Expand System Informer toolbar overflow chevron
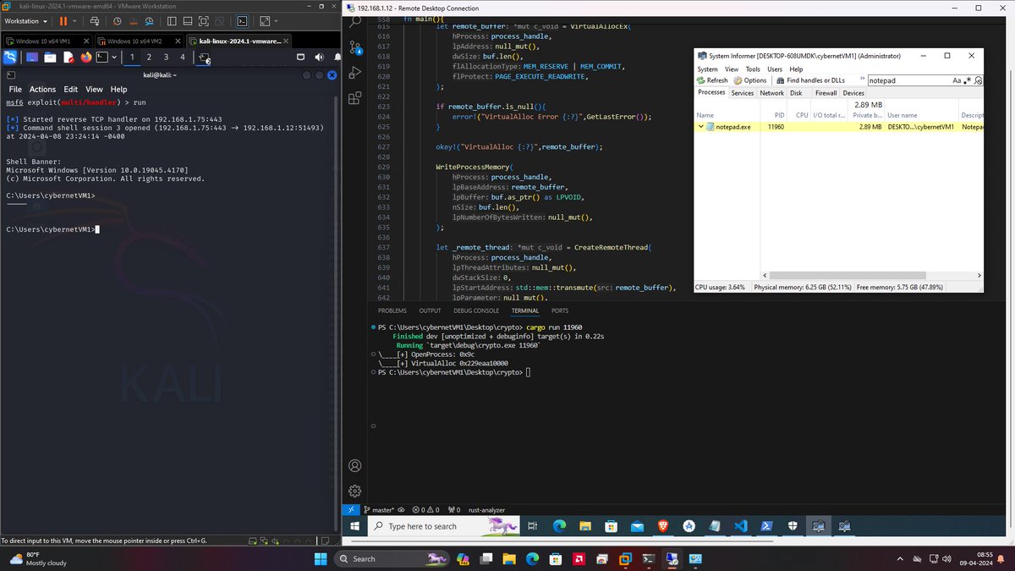 click(x=861, y=80)
